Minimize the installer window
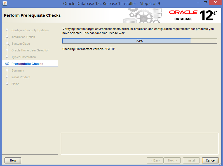This screenshot has width=223, height=166. [x=198, y=3]
